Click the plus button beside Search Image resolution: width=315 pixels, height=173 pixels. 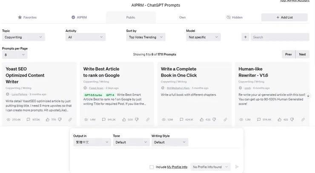click(x=245, y=37)
